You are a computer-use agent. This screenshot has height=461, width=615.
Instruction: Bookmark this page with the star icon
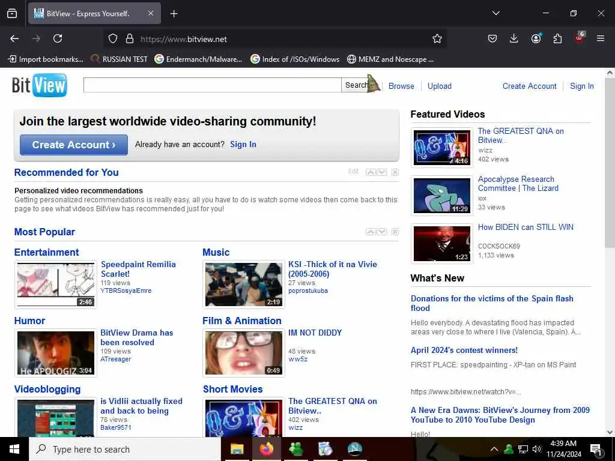coord(437,38)
